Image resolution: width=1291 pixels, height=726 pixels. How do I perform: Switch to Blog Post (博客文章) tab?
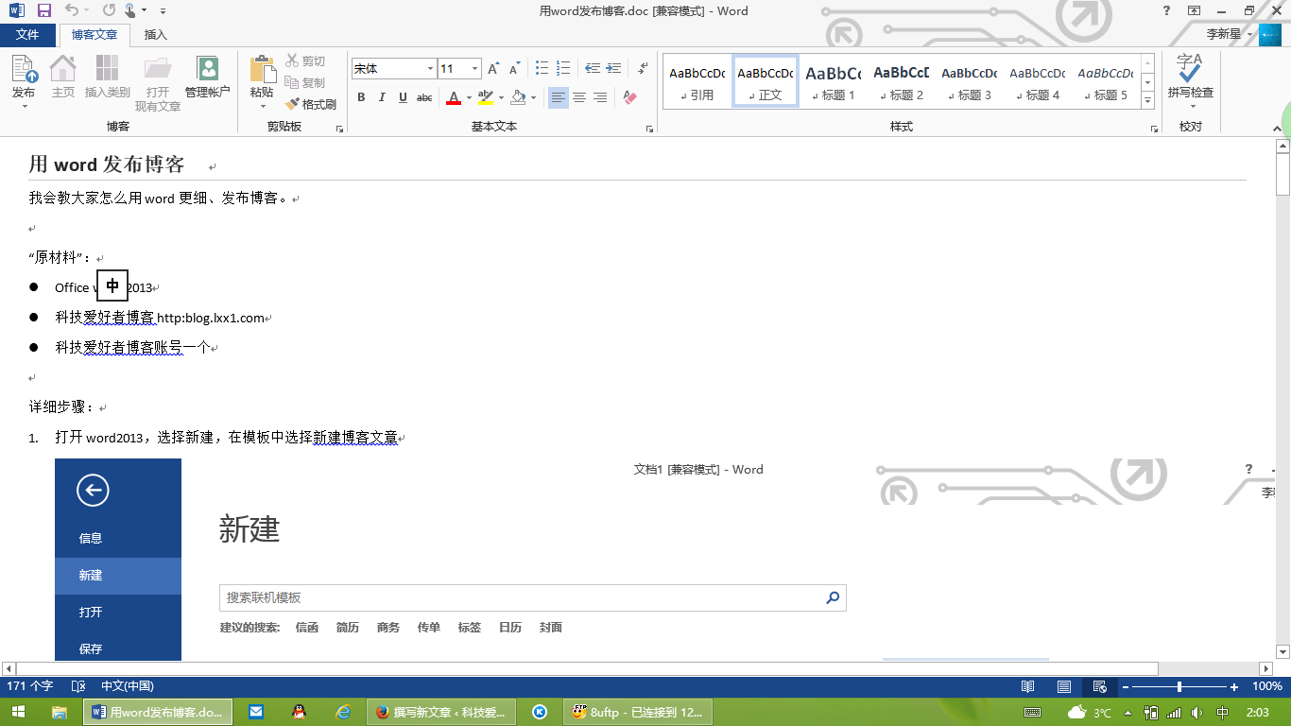click(95, 34)
